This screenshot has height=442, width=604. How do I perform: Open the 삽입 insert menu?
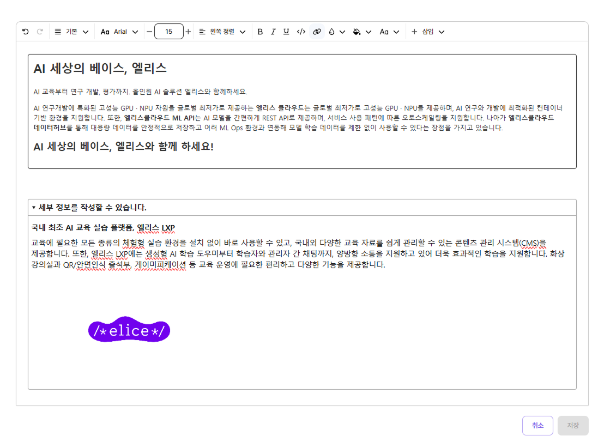click(427, 32)
